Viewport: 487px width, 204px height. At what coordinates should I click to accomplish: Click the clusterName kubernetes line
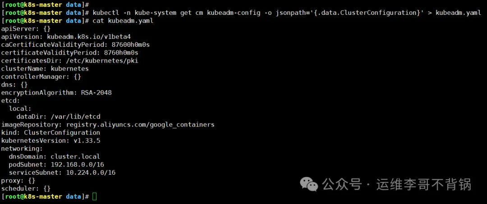[45, 68]
